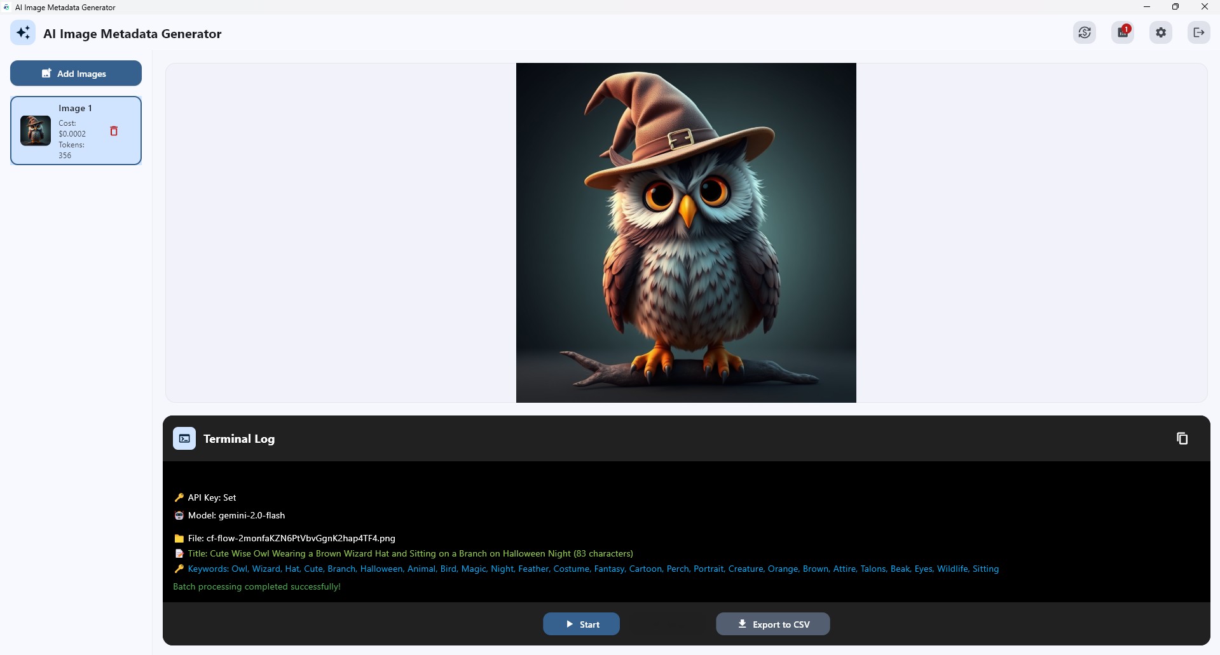This screenshot has height=655, width=1220.
Task: Click the download icon on Export to CSV
Action: (741, 624)
